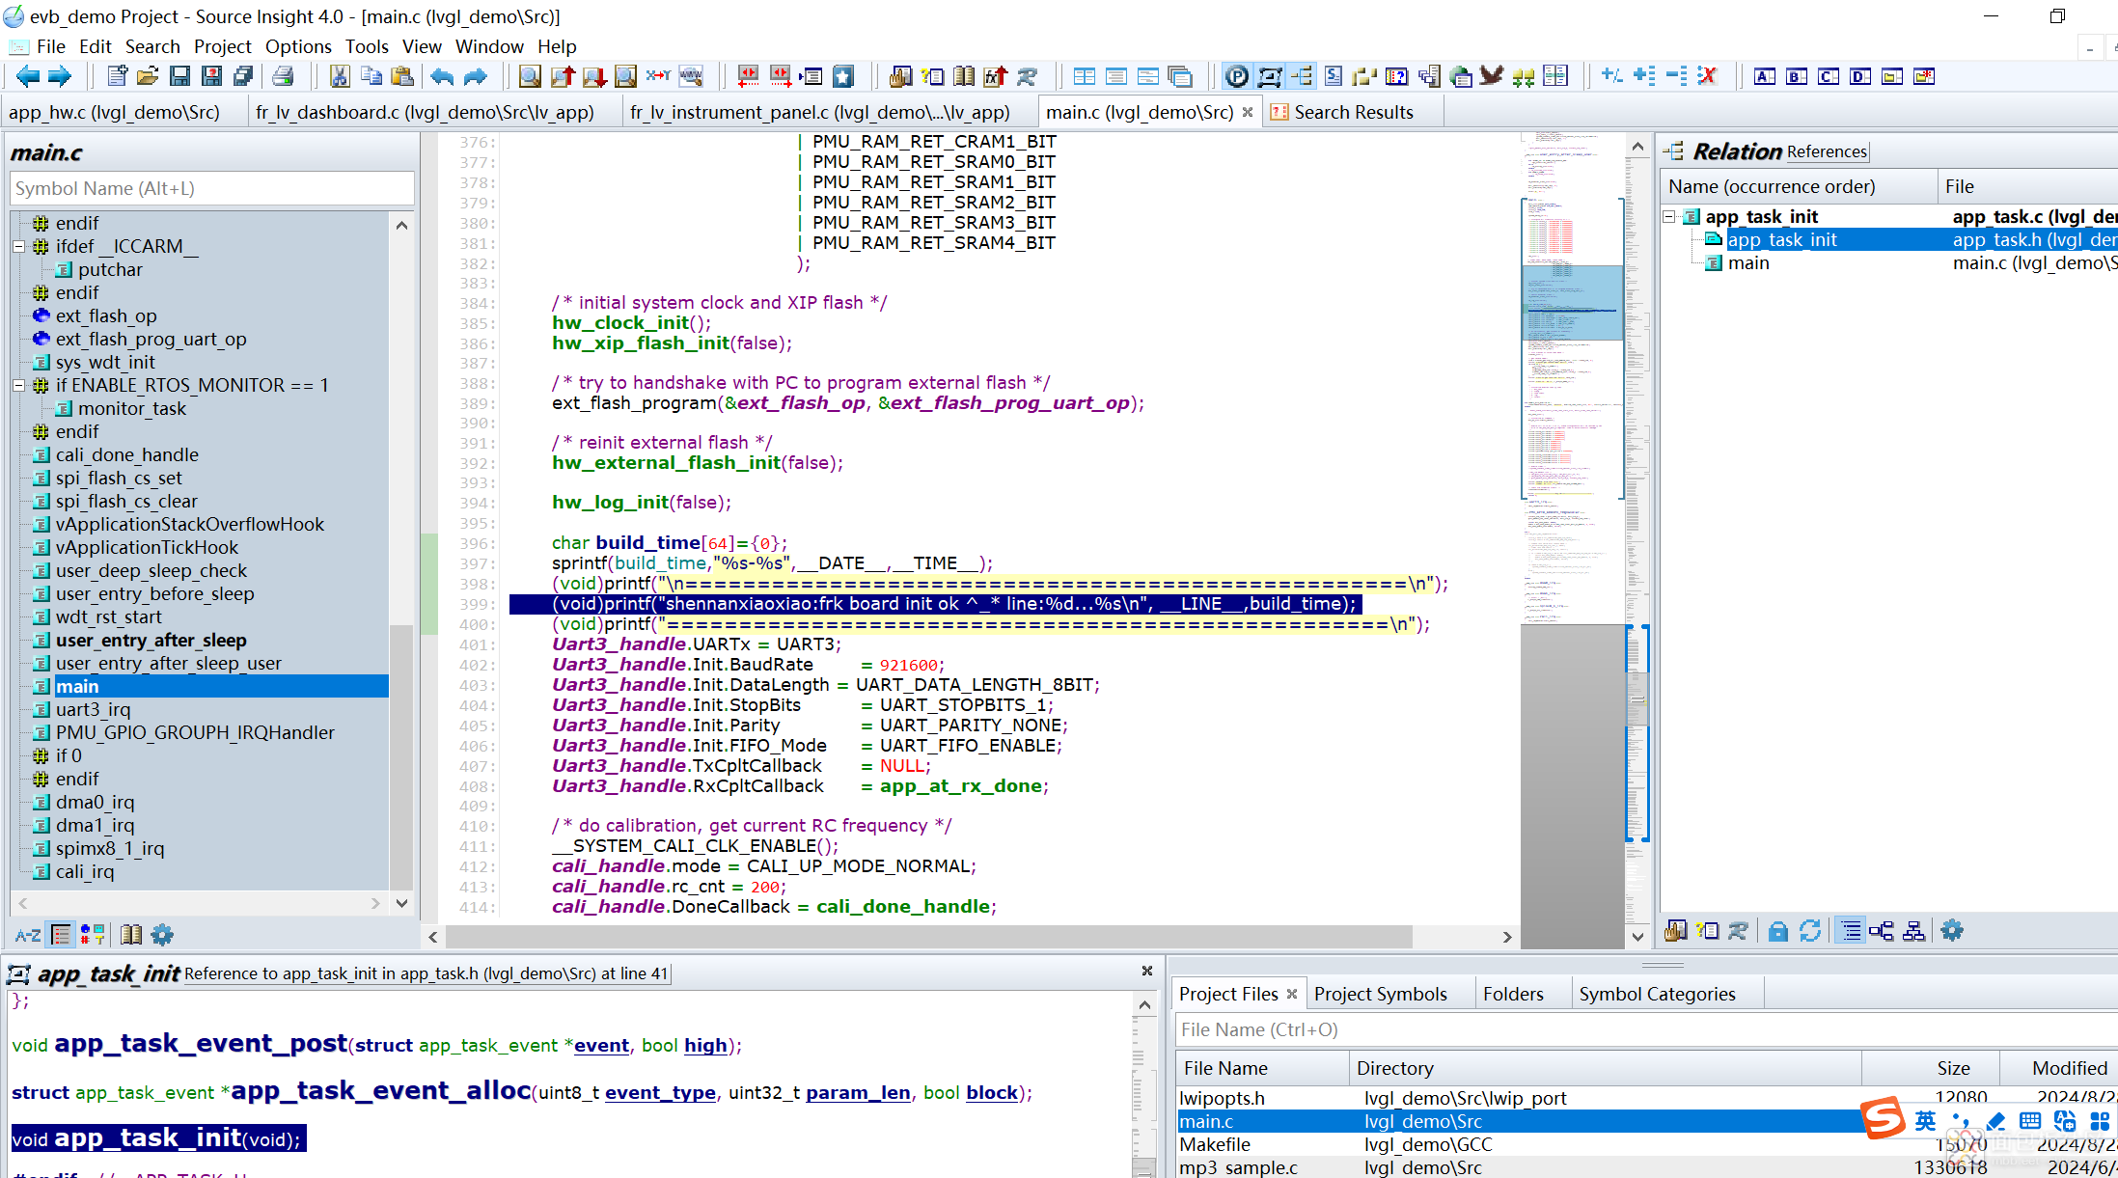Open the Options menu
Image resolution: width=2118 pixels, height=1178 pixels.
coord(298,46)
